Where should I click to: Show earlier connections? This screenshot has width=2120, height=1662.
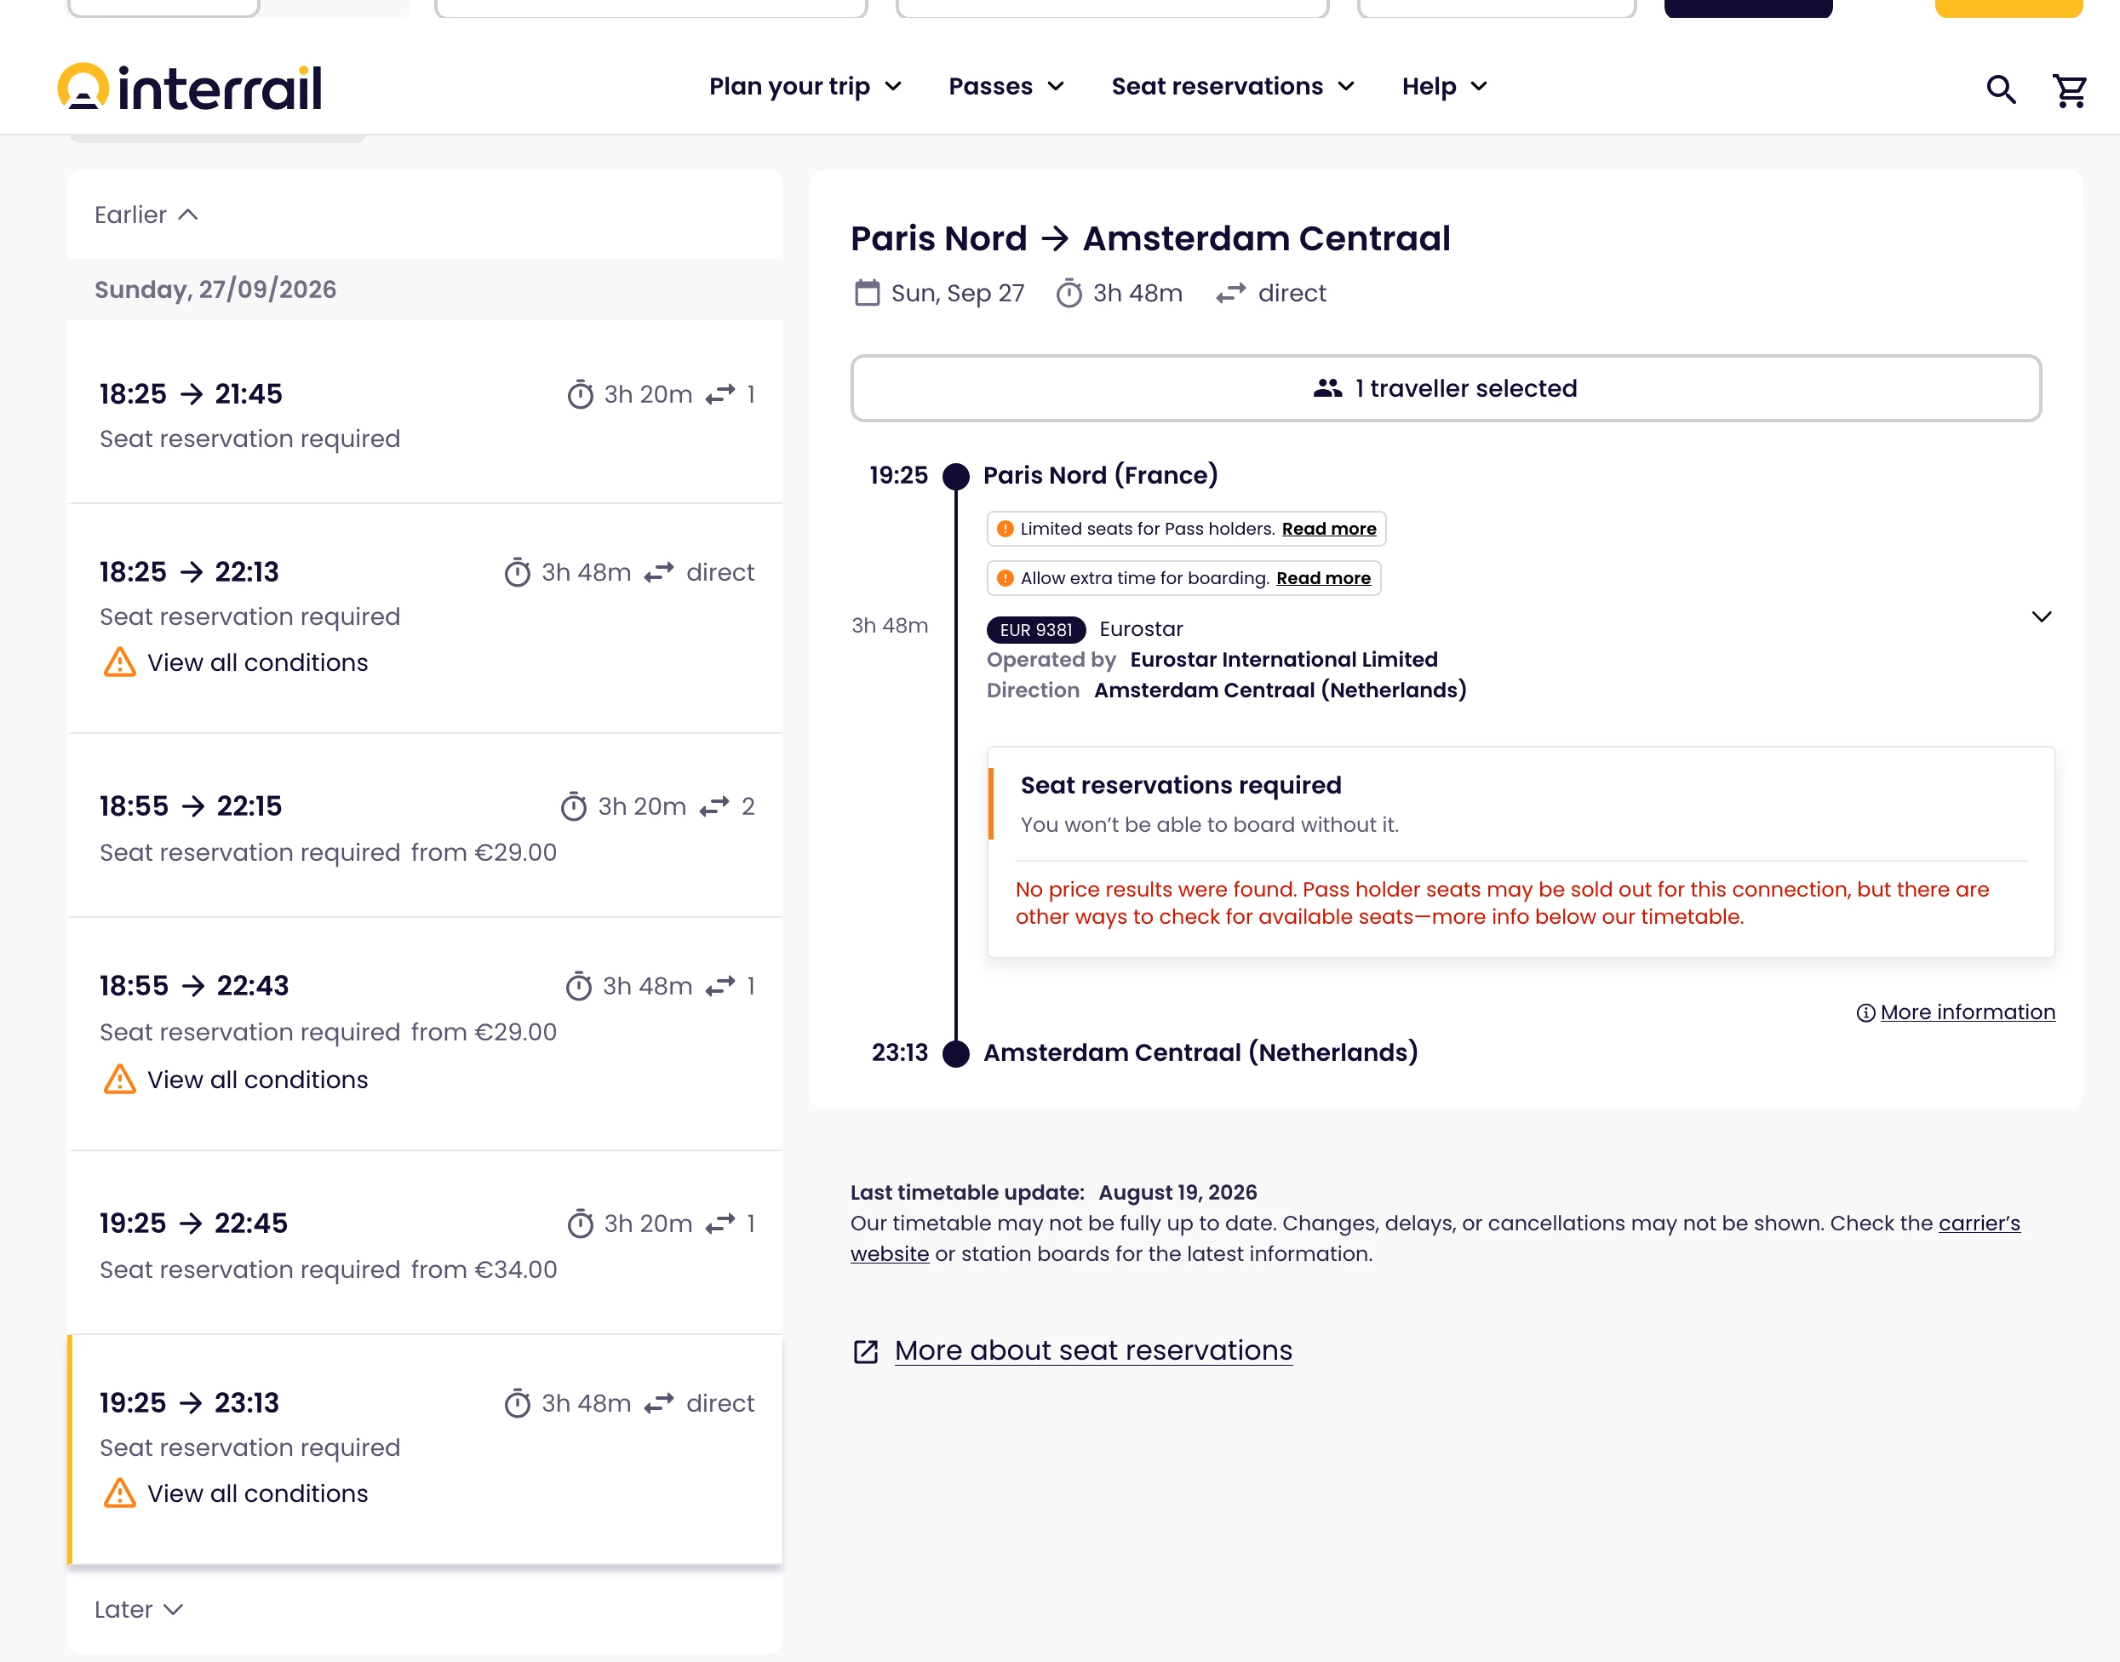(x=147, y=215)
